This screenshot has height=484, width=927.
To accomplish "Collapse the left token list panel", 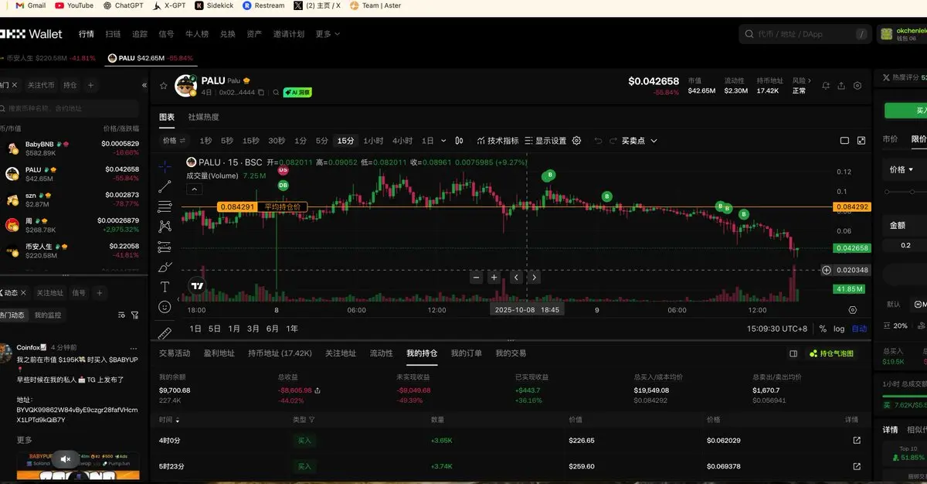I will coord(144,85).
